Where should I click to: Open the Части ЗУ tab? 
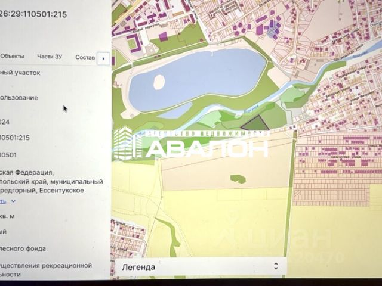click(50, 57)
